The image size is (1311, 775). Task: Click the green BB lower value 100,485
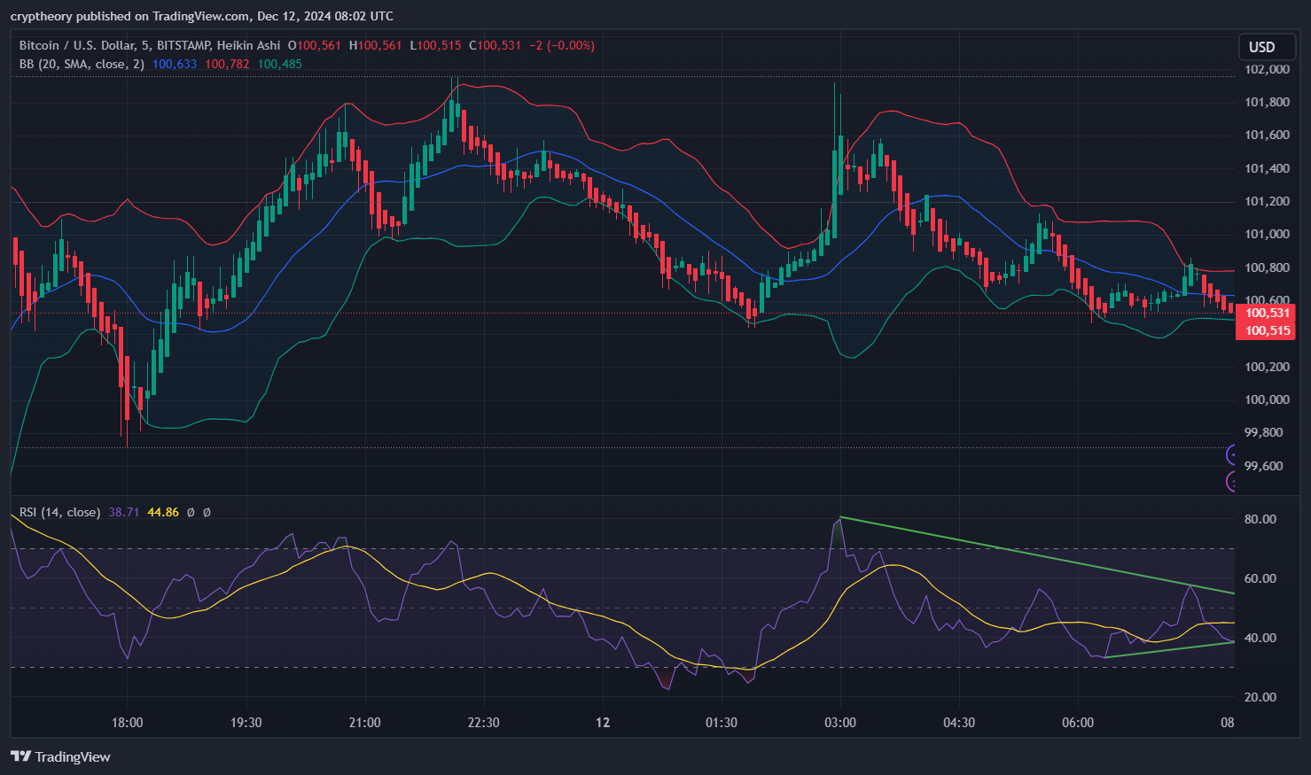[x=279, y=64]
